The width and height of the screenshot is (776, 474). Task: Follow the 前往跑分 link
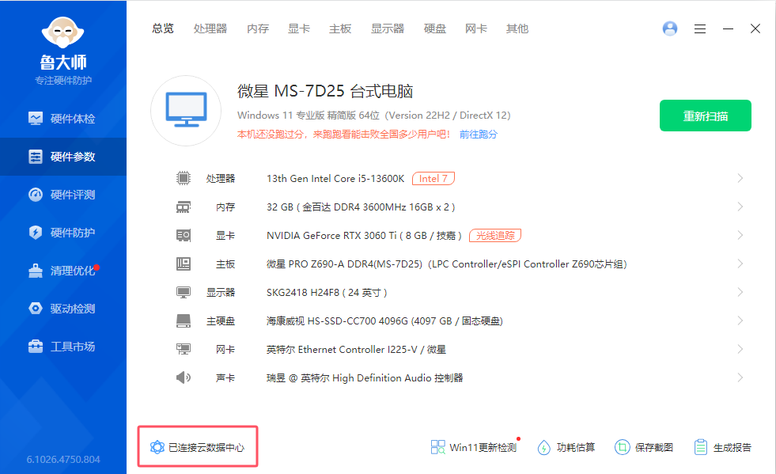pos(478,135)
